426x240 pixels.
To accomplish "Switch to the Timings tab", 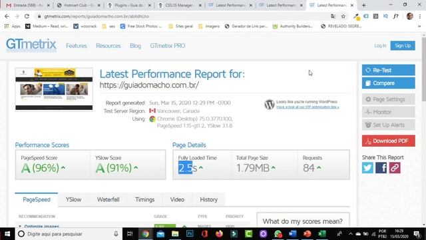I will pyautogui.click(x=145, y=199).
